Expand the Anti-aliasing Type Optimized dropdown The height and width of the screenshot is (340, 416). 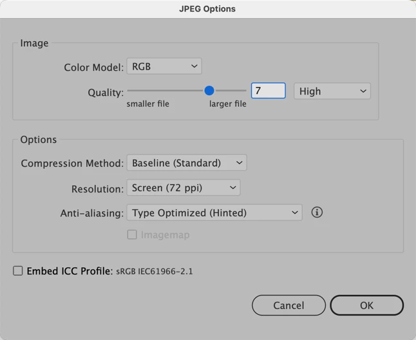click(214, 213)
